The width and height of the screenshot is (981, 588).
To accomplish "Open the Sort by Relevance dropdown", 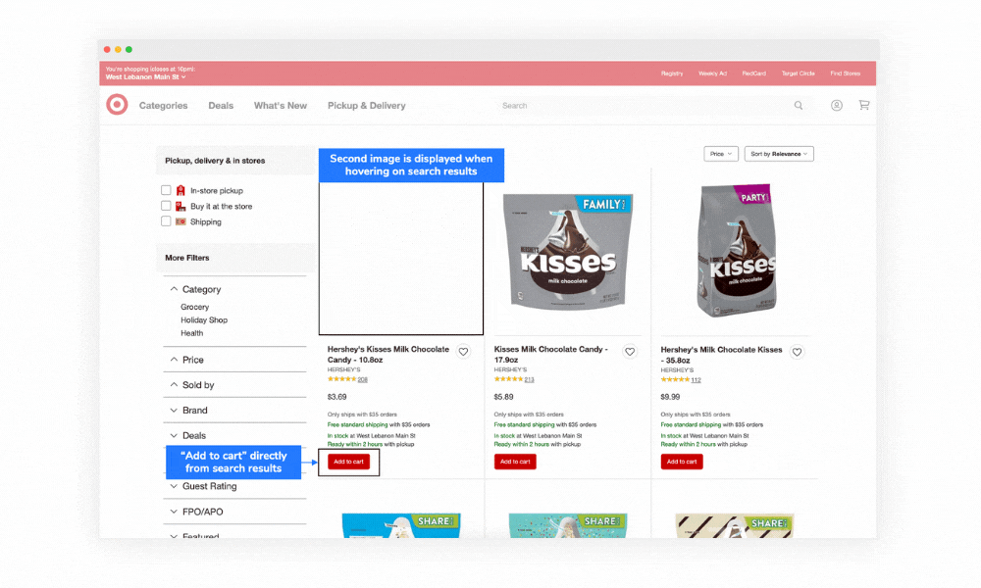I will point(779,154).
